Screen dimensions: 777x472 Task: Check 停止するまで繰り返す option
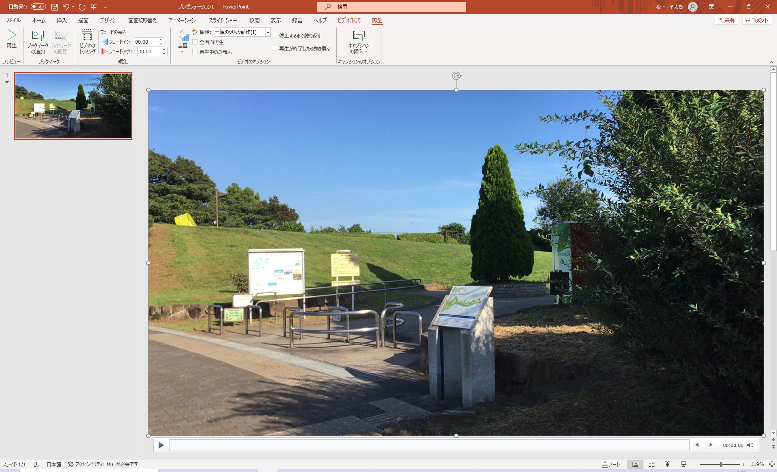coord(275,36)
